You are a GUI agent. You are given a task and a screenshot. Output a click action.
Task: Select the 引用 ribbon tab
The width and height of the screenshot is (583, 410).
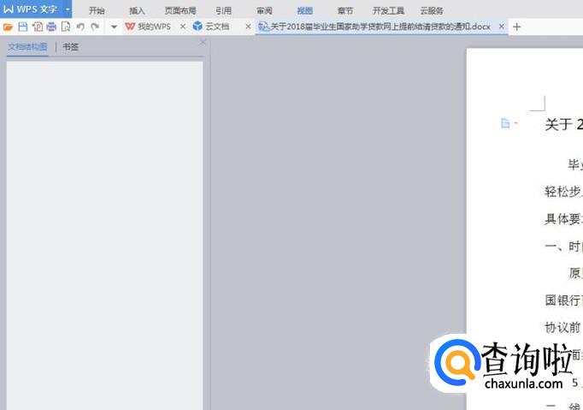coord(223,11)
